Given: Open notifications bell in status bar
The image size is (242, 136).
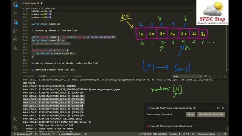Looking at the screenshot, I should click(225, 134).
